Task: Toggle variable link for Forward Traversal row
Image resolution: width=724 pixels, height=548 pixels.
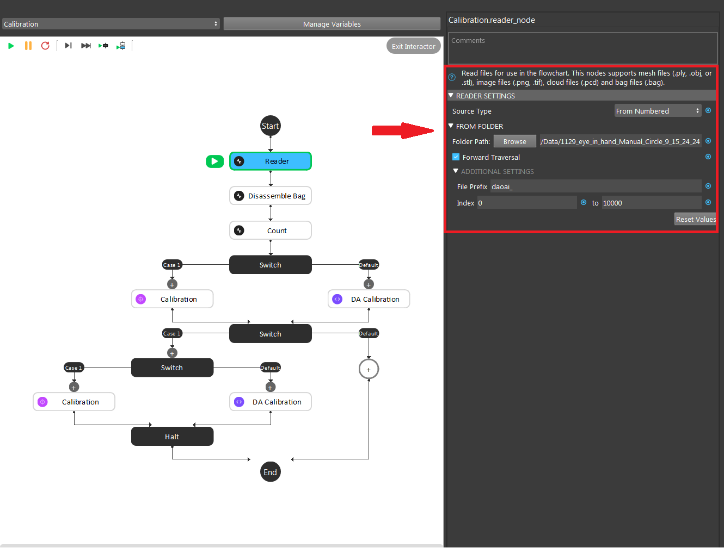Action: (708, 157)
